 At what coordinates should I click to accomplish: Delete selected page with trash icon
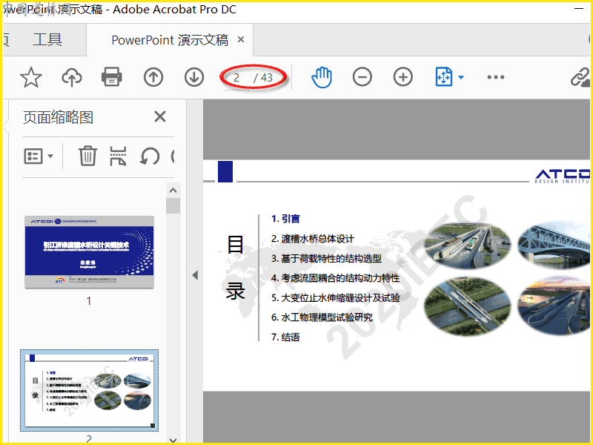pos(87,156)
